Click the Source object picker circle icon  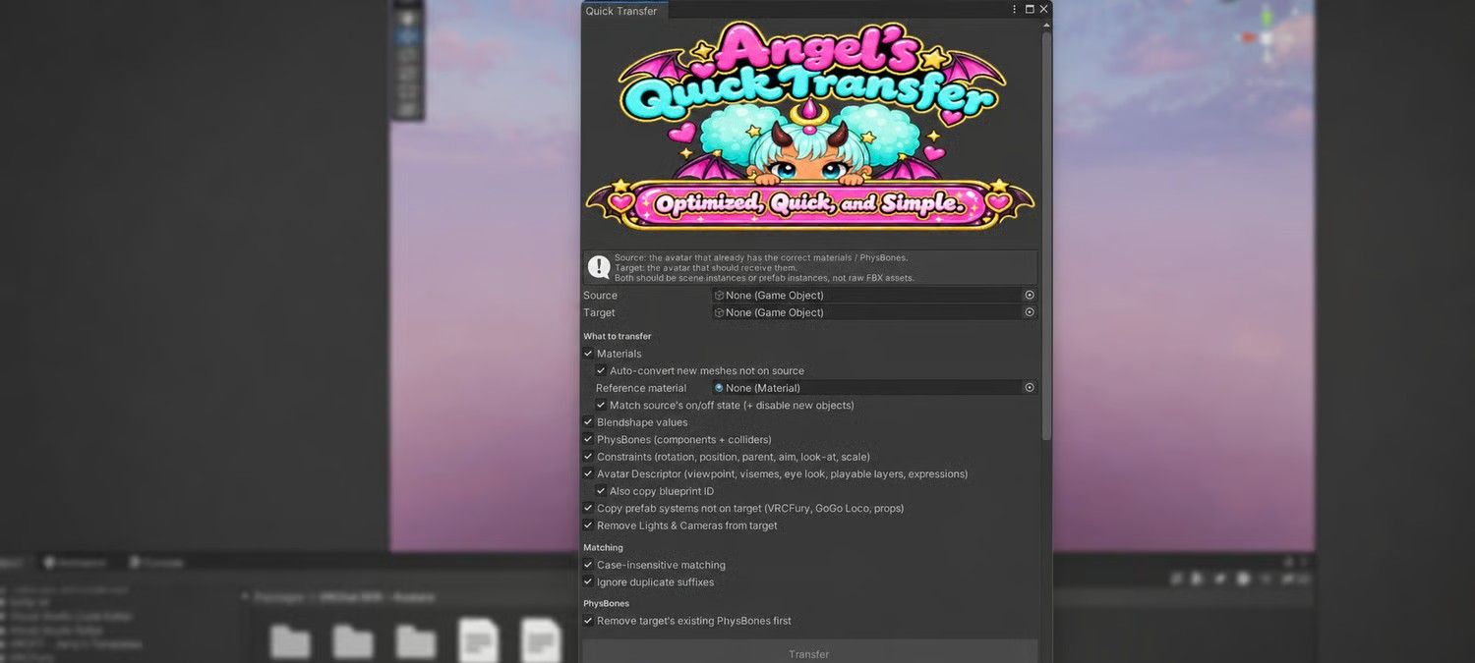[x=1030, y=295]
